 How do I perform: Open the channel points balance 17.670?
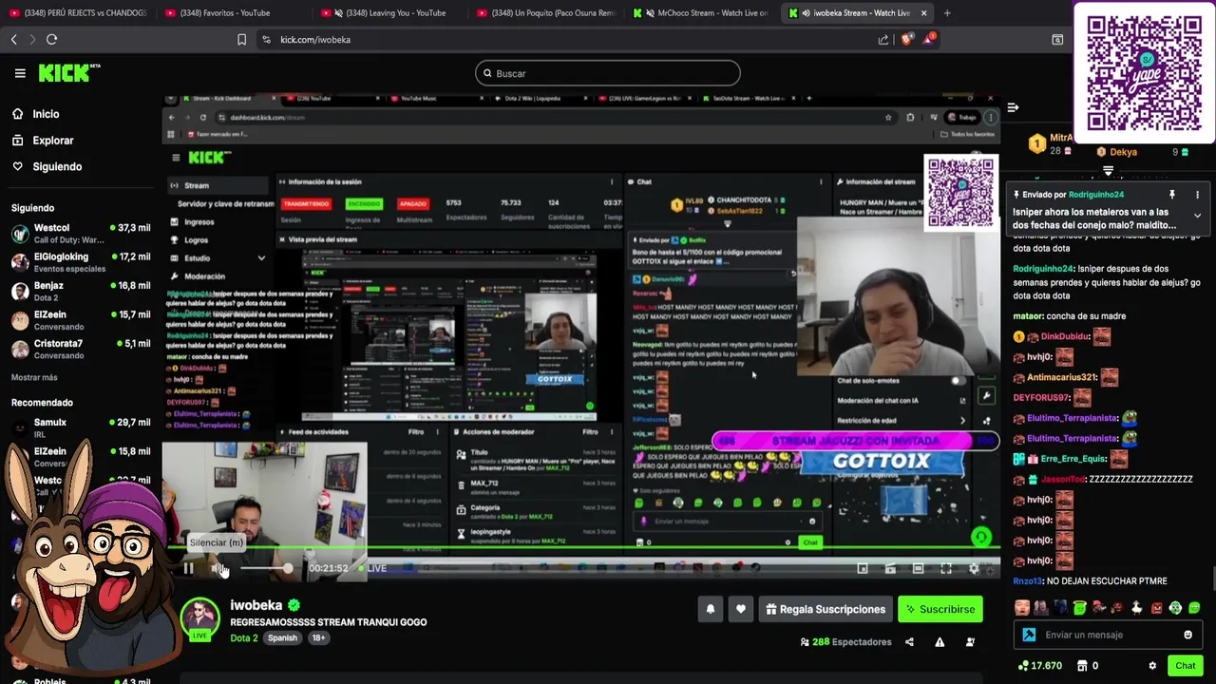pyautogui.click(x=1039, y=666)
